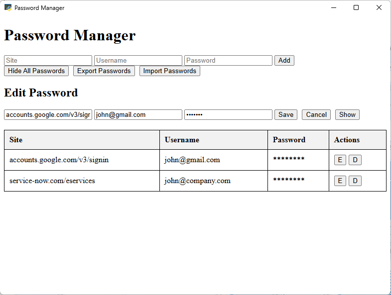Click Hide All Passwords button
The width and height of the screenshot is (391, 295).
36,71
